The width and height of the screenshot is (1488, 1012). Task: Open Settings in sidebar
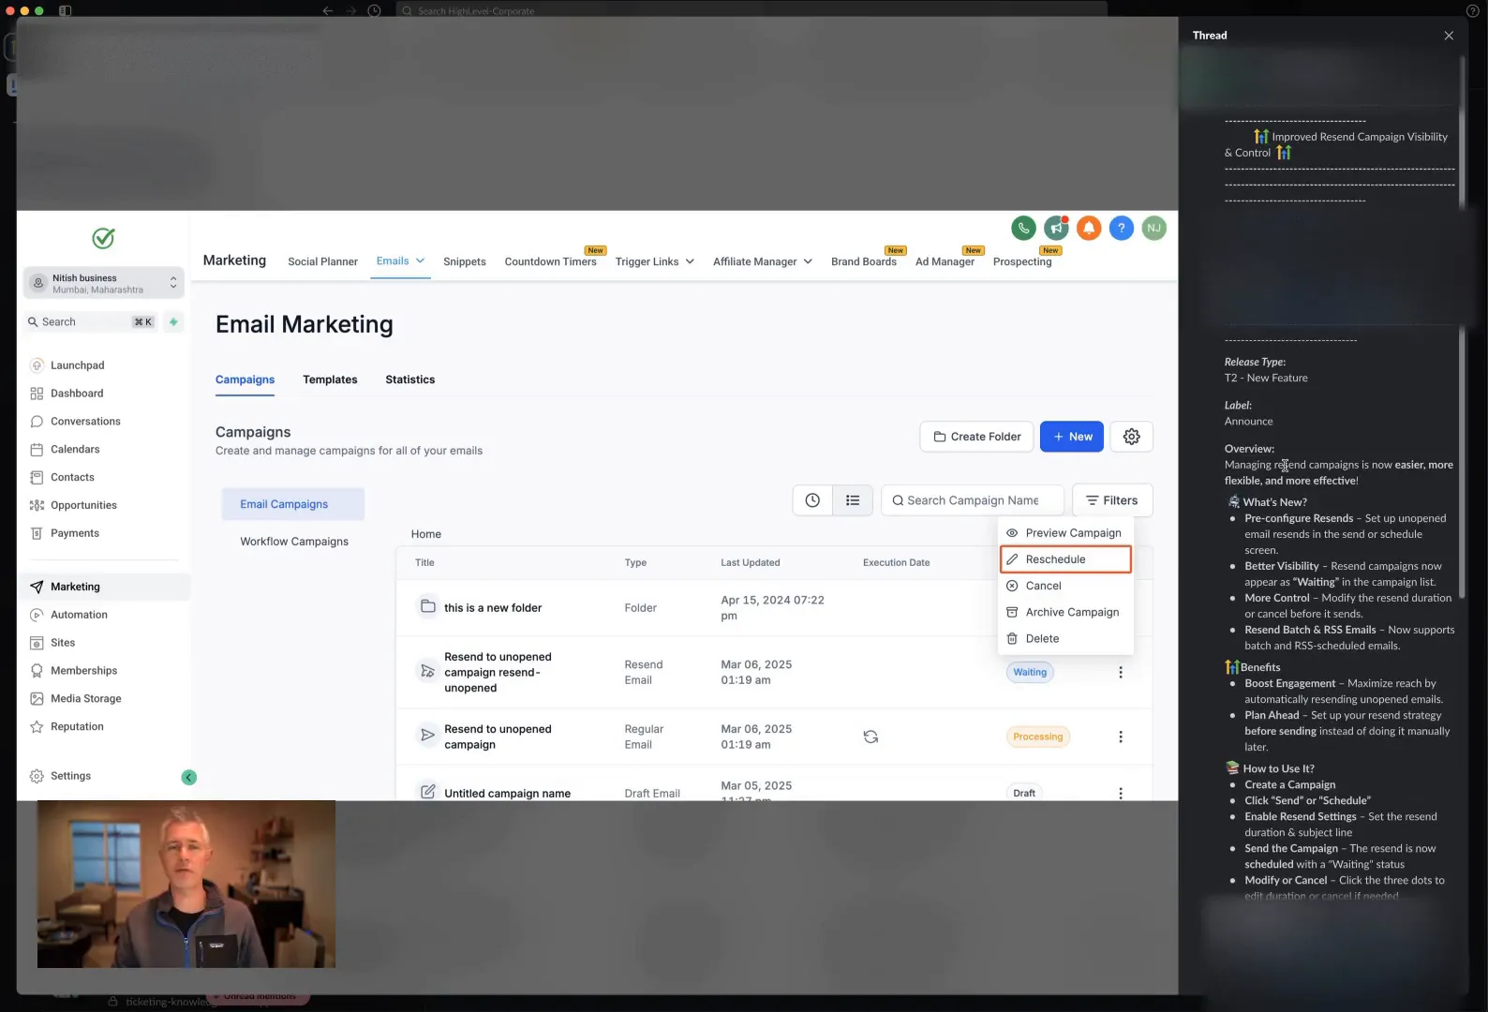70,776
